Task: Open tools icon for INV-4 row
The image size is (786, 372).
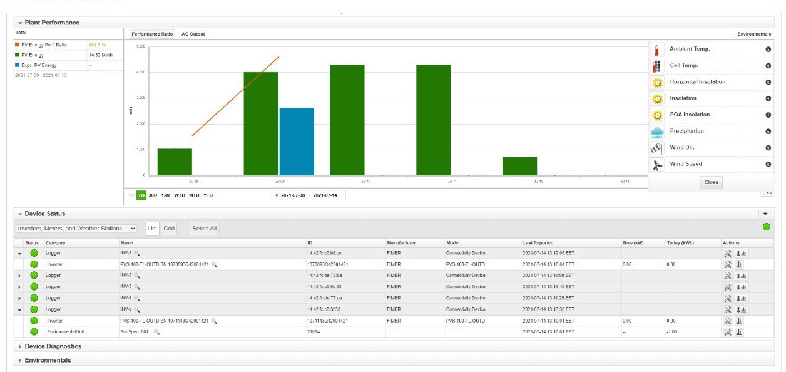Action: click(728, 298)
